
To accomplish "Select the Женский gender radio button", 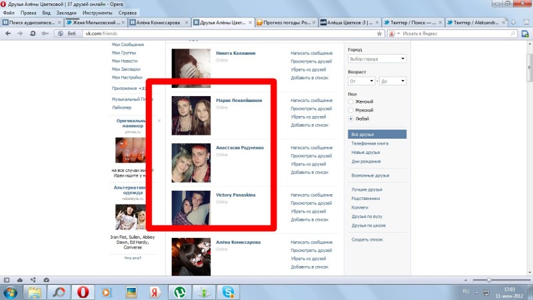I will point(351,102).
